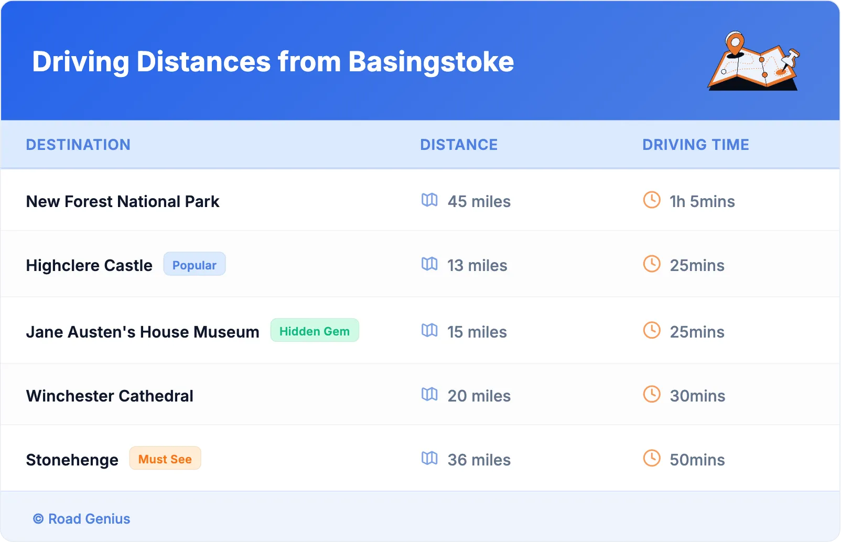Open the Road Genius footer link
The image size is (841, 542).
(x=82, y=519)
